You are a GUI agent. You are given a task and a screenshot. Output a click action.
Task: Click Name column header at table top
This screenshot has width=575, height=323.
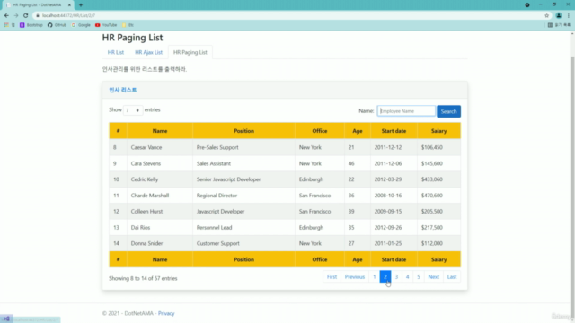pos(160,131)
